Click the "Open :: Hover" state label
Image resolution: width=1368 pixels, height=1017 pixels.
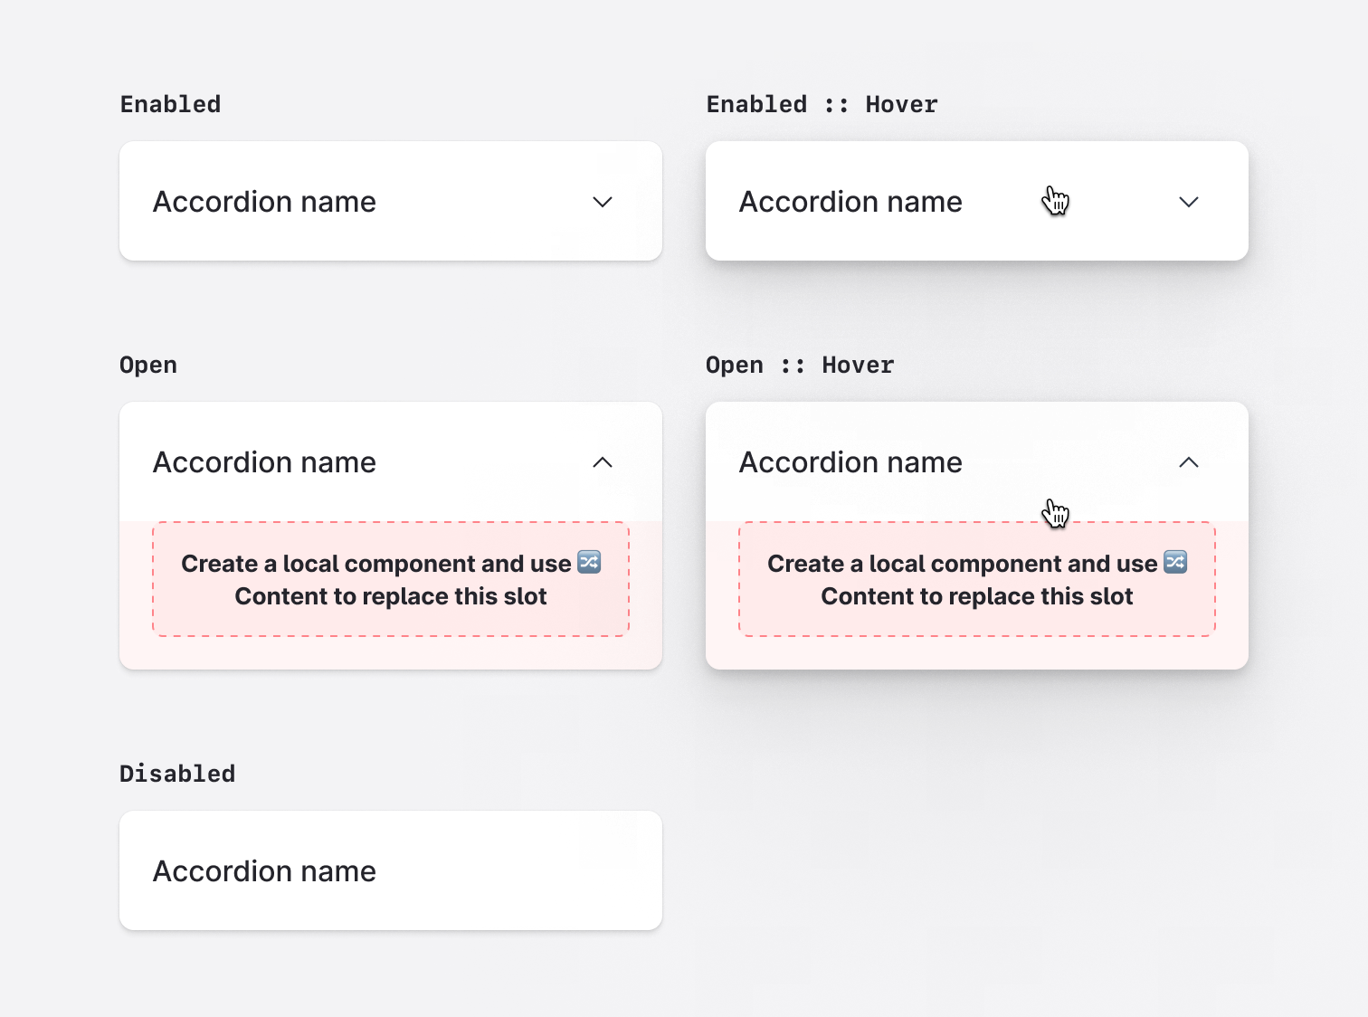pyautogui.click(x=800, y=365)
